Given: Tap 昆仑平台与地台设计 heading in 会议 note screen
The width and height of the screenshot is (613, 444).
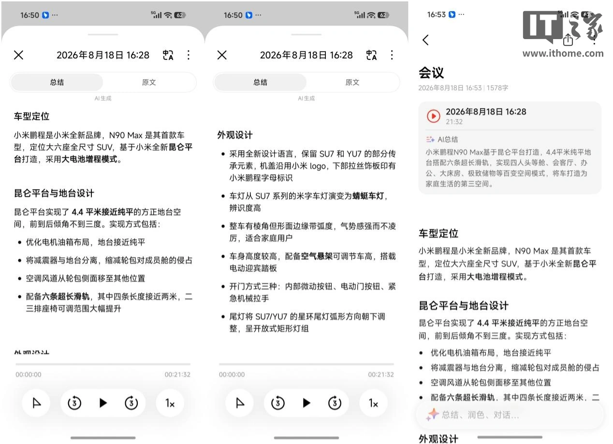Looking at the screenshot, I should pos(464,305).
